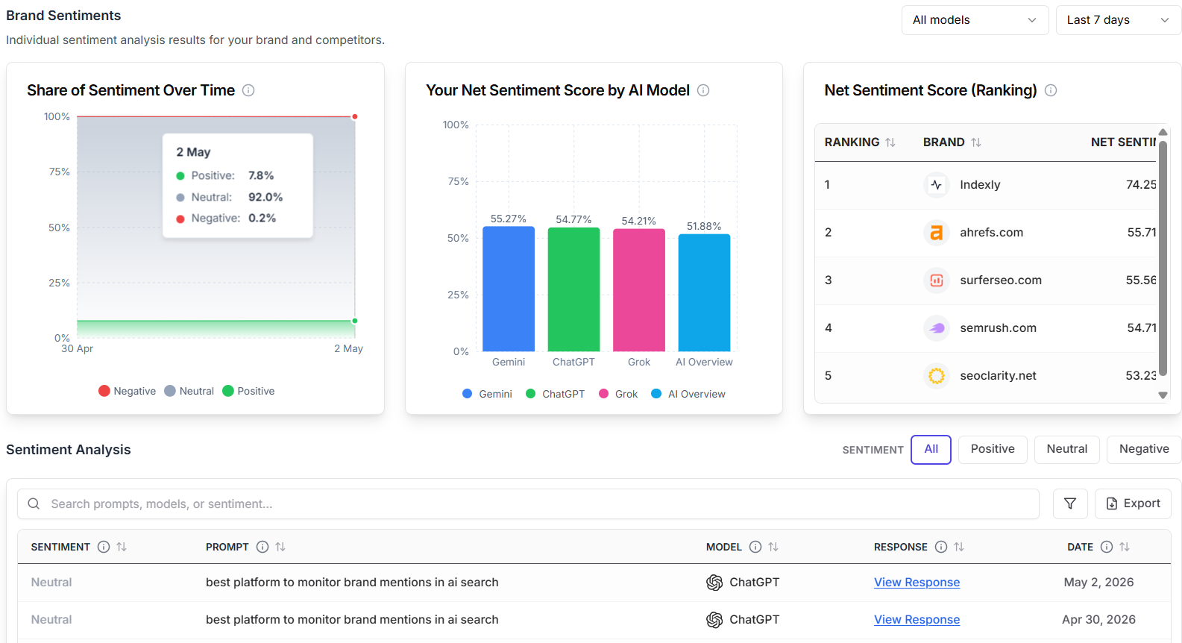Click the pink Grok bar

[x=639, y=290]
